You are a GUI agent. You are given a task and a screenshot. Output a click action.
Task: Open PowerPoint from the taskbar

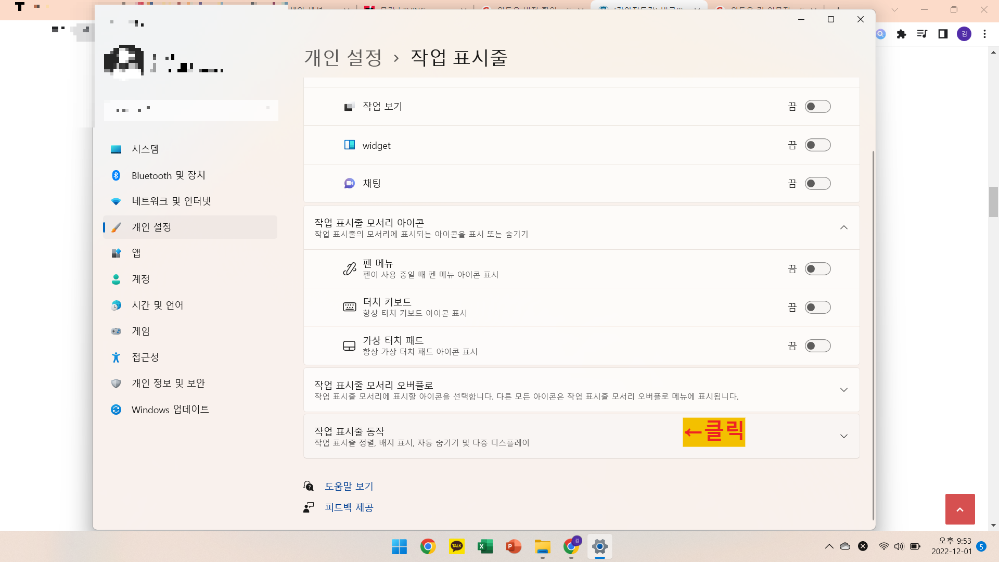click(514, 546)
